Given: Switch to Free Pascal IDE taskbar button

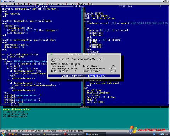Looking at the screenshot, I should pyautogui.click(x=95, y=134).
